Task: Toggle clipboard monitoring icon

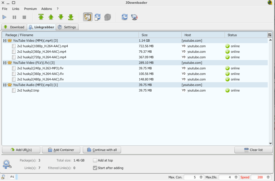Action: [88, 17]
